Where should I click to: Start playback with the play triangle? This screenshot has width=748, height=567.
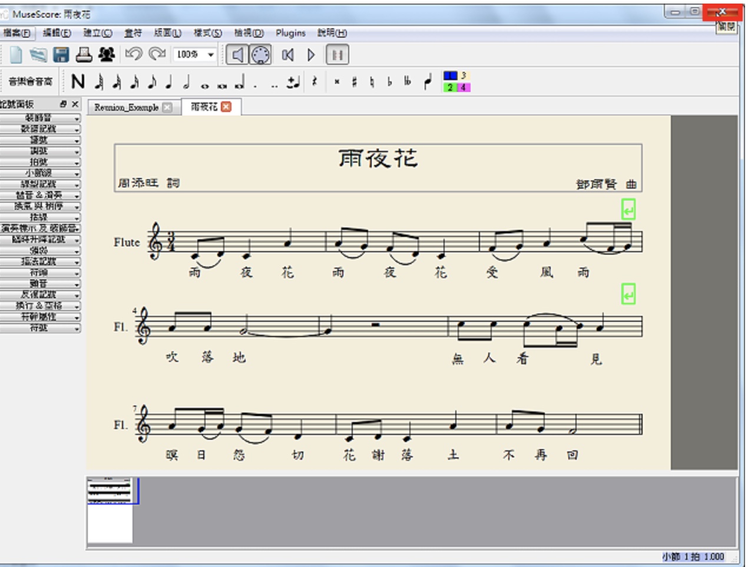(311, 55)
